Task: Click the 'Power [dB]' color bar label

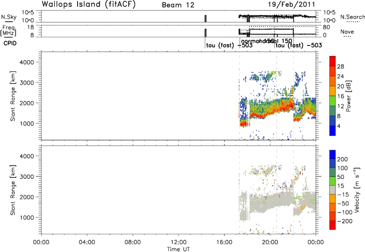Action: (348, 96)
